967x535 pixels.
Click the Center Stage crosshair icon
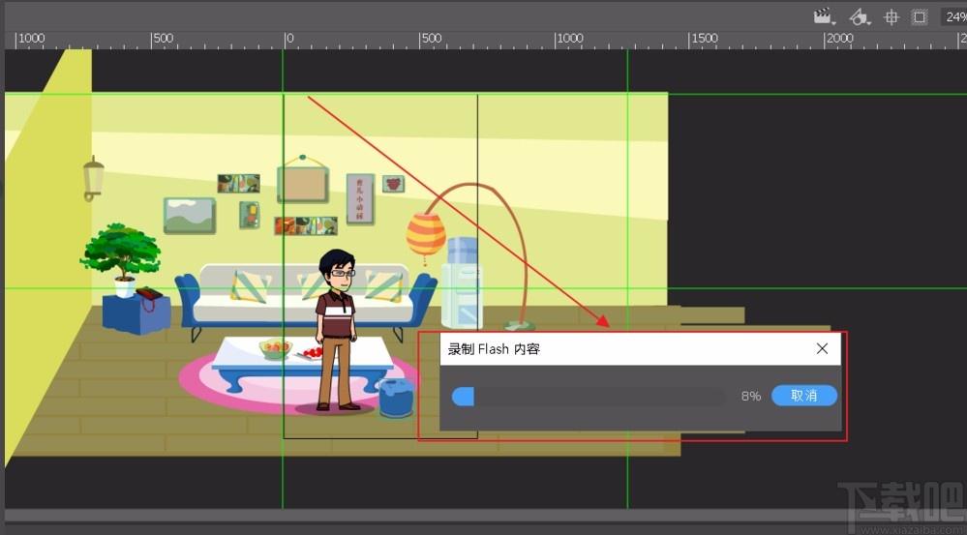(x=891, y=17)
